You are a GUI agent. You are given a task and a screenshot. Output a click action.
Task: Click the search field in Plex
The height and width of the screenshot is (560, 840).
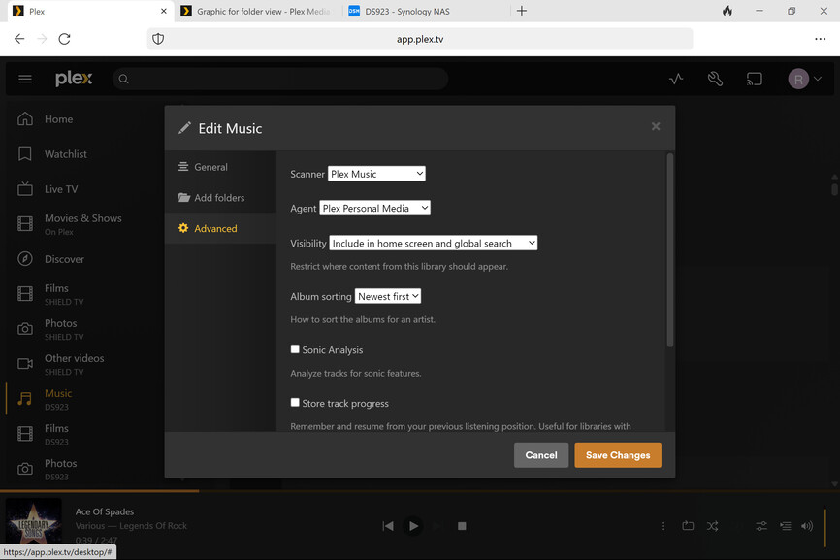pos(280,79)
